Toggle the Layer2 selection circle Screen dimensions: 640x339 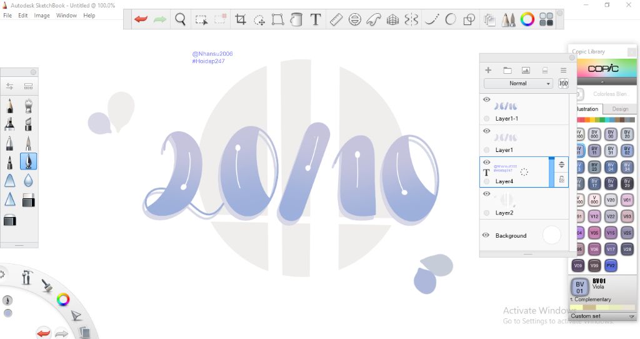coord(486,213)
